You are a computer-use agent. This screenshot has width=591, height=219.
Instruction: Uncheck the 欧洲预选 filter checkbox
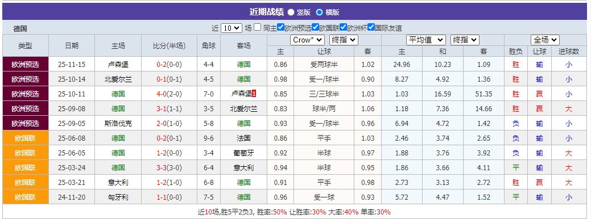(280, 27)
